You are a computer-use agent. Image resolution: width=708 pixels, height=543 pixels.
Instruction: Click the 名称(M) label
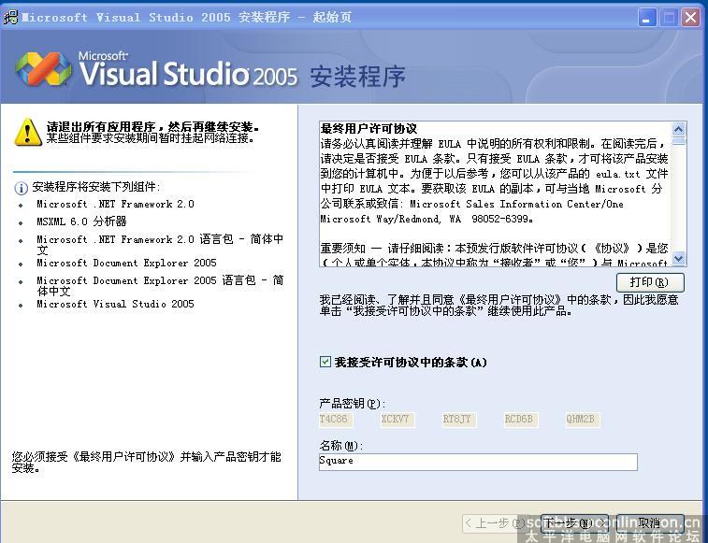point(340,446)
